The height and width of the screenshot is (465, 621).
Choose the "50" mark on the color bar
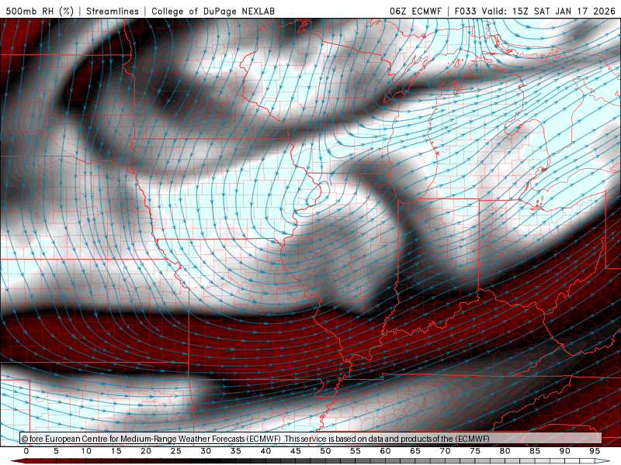tap(325, 451)
